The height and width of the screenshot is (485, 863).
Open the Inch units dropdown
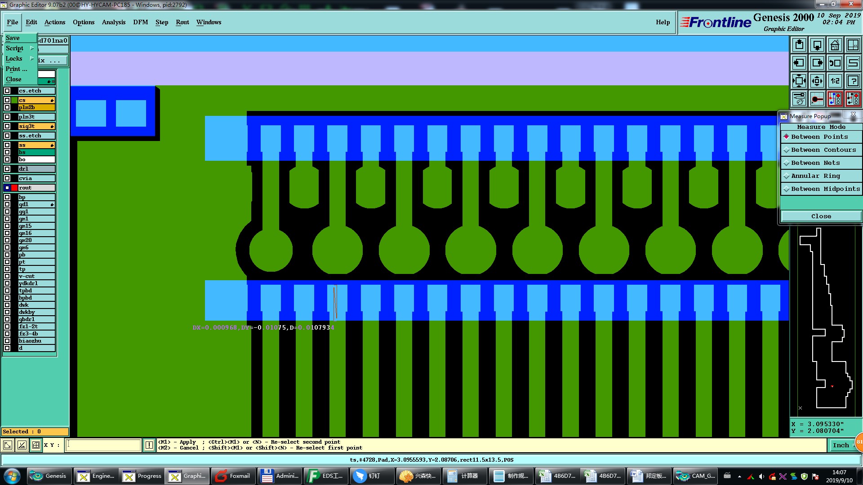[841, 445]
